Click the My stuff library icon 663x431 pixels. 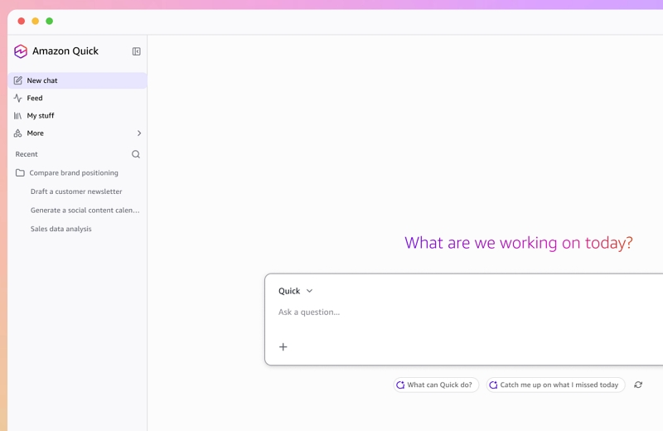coord(17,115)
